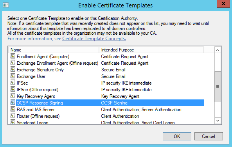Image resolution: width=232 pixels, height=147 pixels.
Task: Confirm selection with the OK button
Action: pyautogui.click(x=177, y=136)
